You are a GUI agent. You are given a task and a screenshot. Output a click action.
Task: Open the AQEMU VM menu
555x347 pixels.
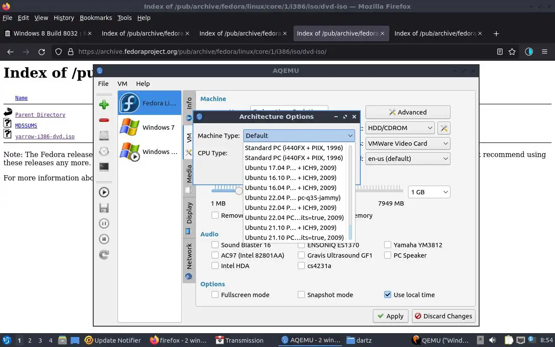click(x=122, y=84)
